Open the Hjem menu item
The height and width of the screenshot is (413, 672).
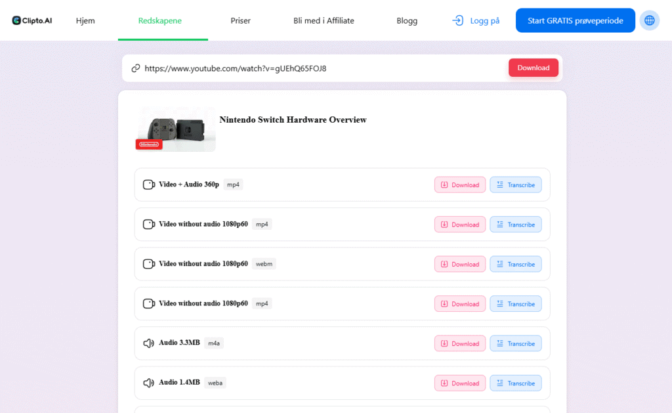(x=85, y=20)
